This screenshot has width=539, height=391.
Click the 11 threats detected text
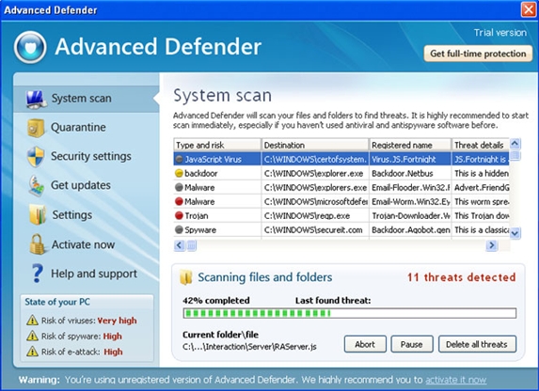462,277
